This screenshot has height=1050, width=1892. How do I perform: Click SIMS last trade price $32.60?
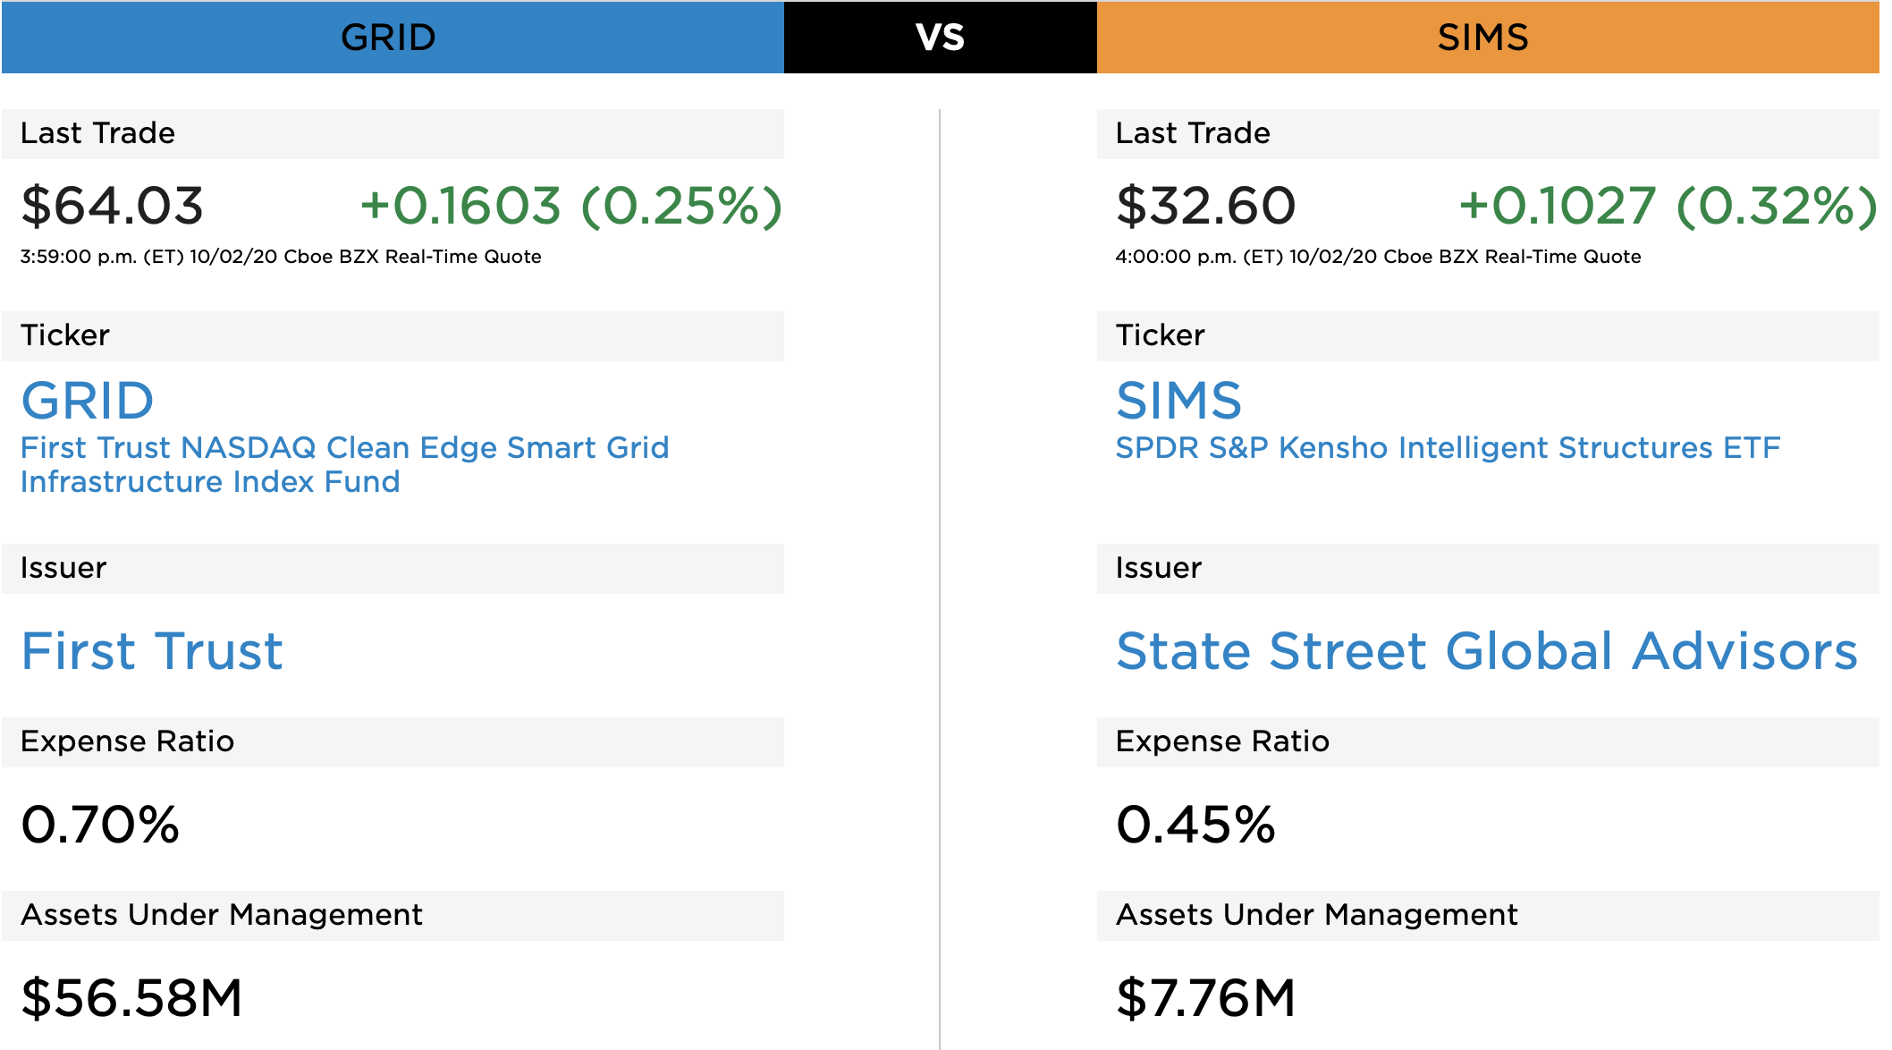(x=1205, y=206)
